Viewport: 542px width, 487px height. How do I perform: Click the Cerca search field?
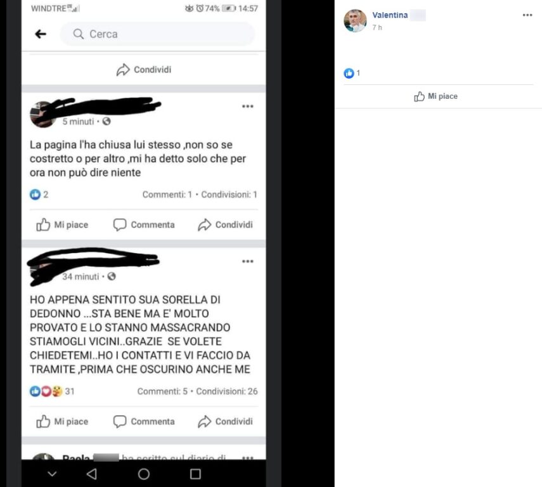pos(158,34)
